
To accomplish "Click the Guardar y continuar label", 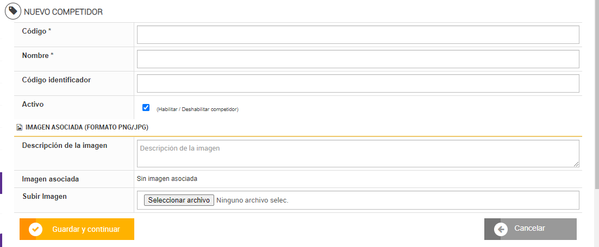I will [86, 229].
